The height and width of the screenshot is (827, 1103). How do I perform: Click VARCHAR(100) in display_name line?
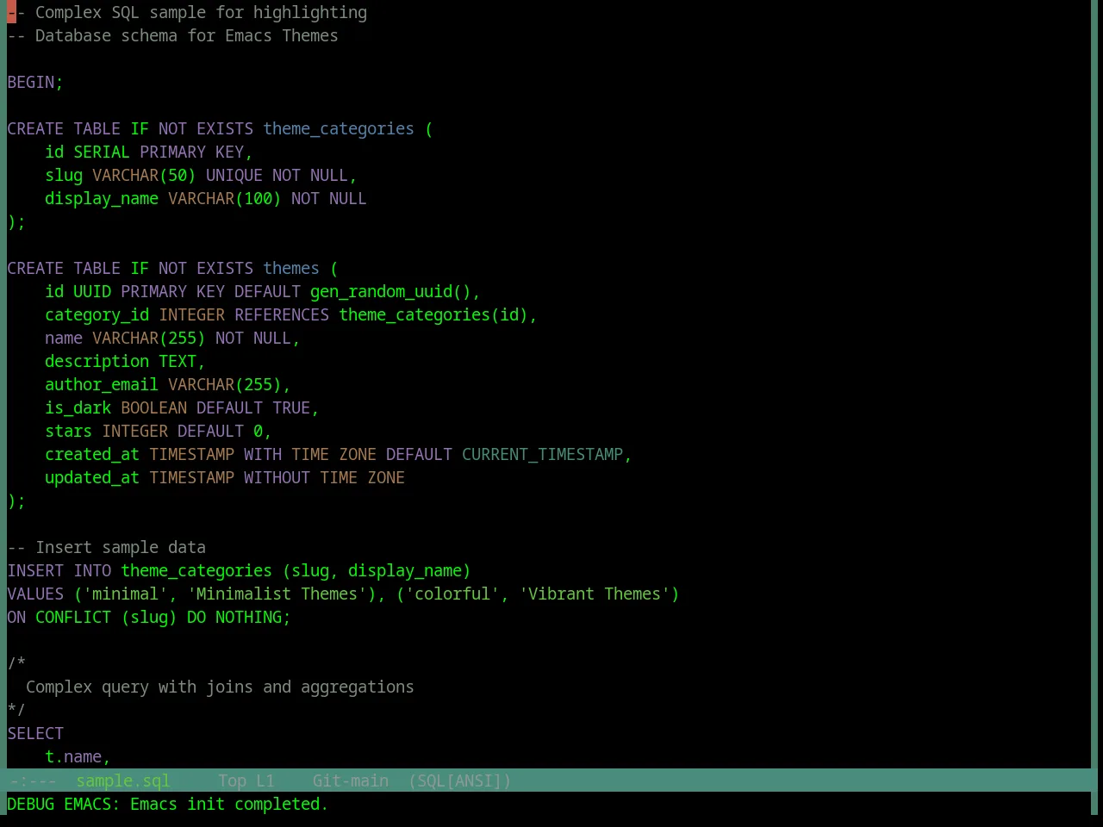coord(225,199)
